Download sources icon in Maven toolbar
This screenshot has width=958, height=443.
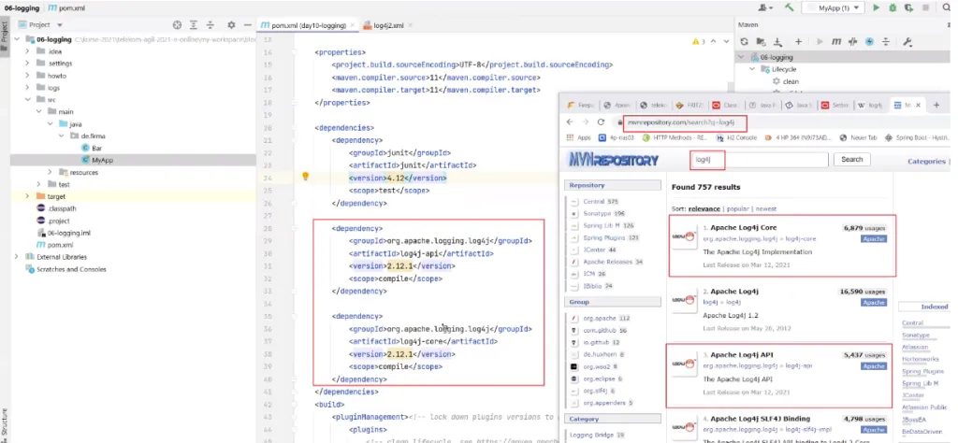777,41
